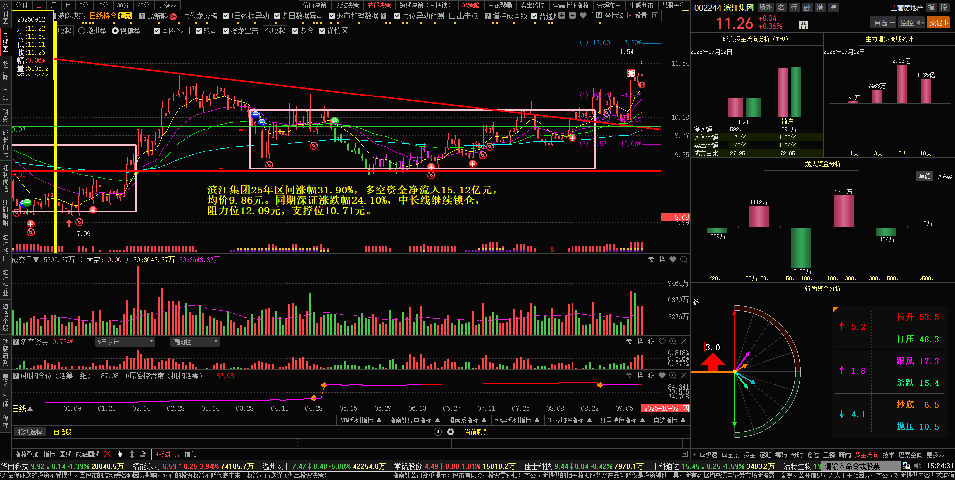Image resolution: width=955 pixels, height=480 pixels.
Task: Open the 三花聚鼎 tab
Action: (500, 5)
